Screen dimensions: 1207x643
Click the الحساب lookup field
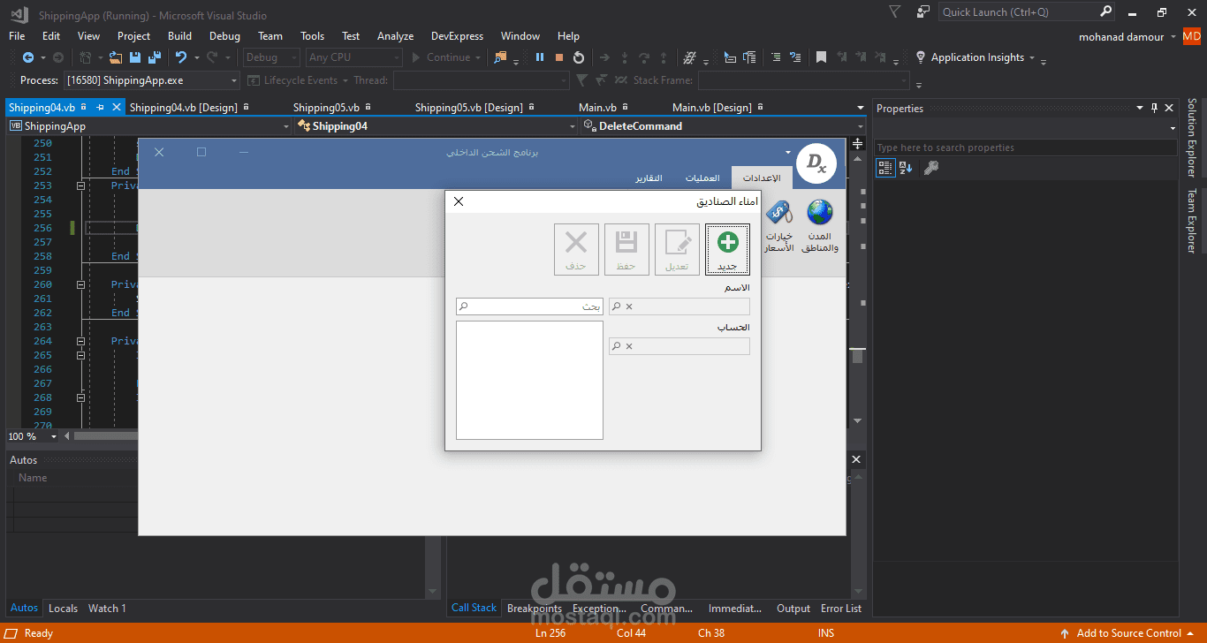coord(679,346)
